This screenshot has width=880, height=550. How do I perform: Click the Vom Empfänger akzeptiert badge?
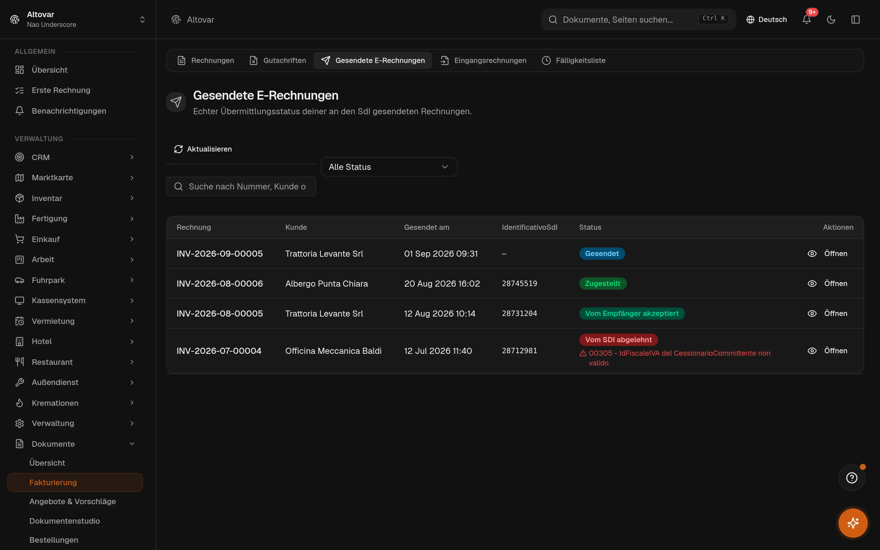click(x=632, y=313)
